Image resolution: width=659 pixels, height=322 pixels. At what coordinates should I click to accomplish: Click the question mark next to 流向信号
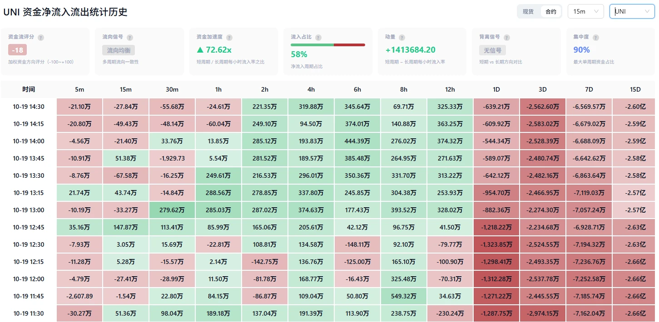click(130, 38)
